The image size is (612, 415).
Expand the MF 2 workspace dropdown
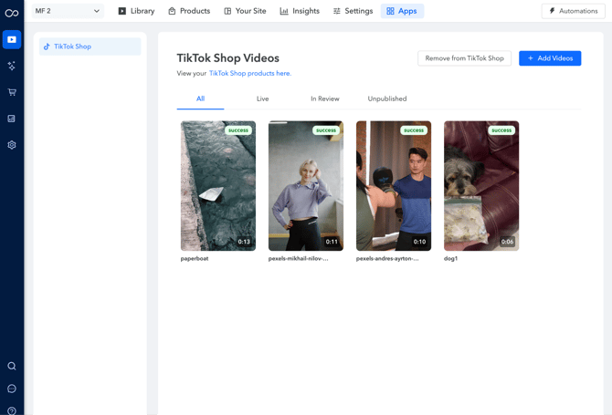click(x=68, y=11)
